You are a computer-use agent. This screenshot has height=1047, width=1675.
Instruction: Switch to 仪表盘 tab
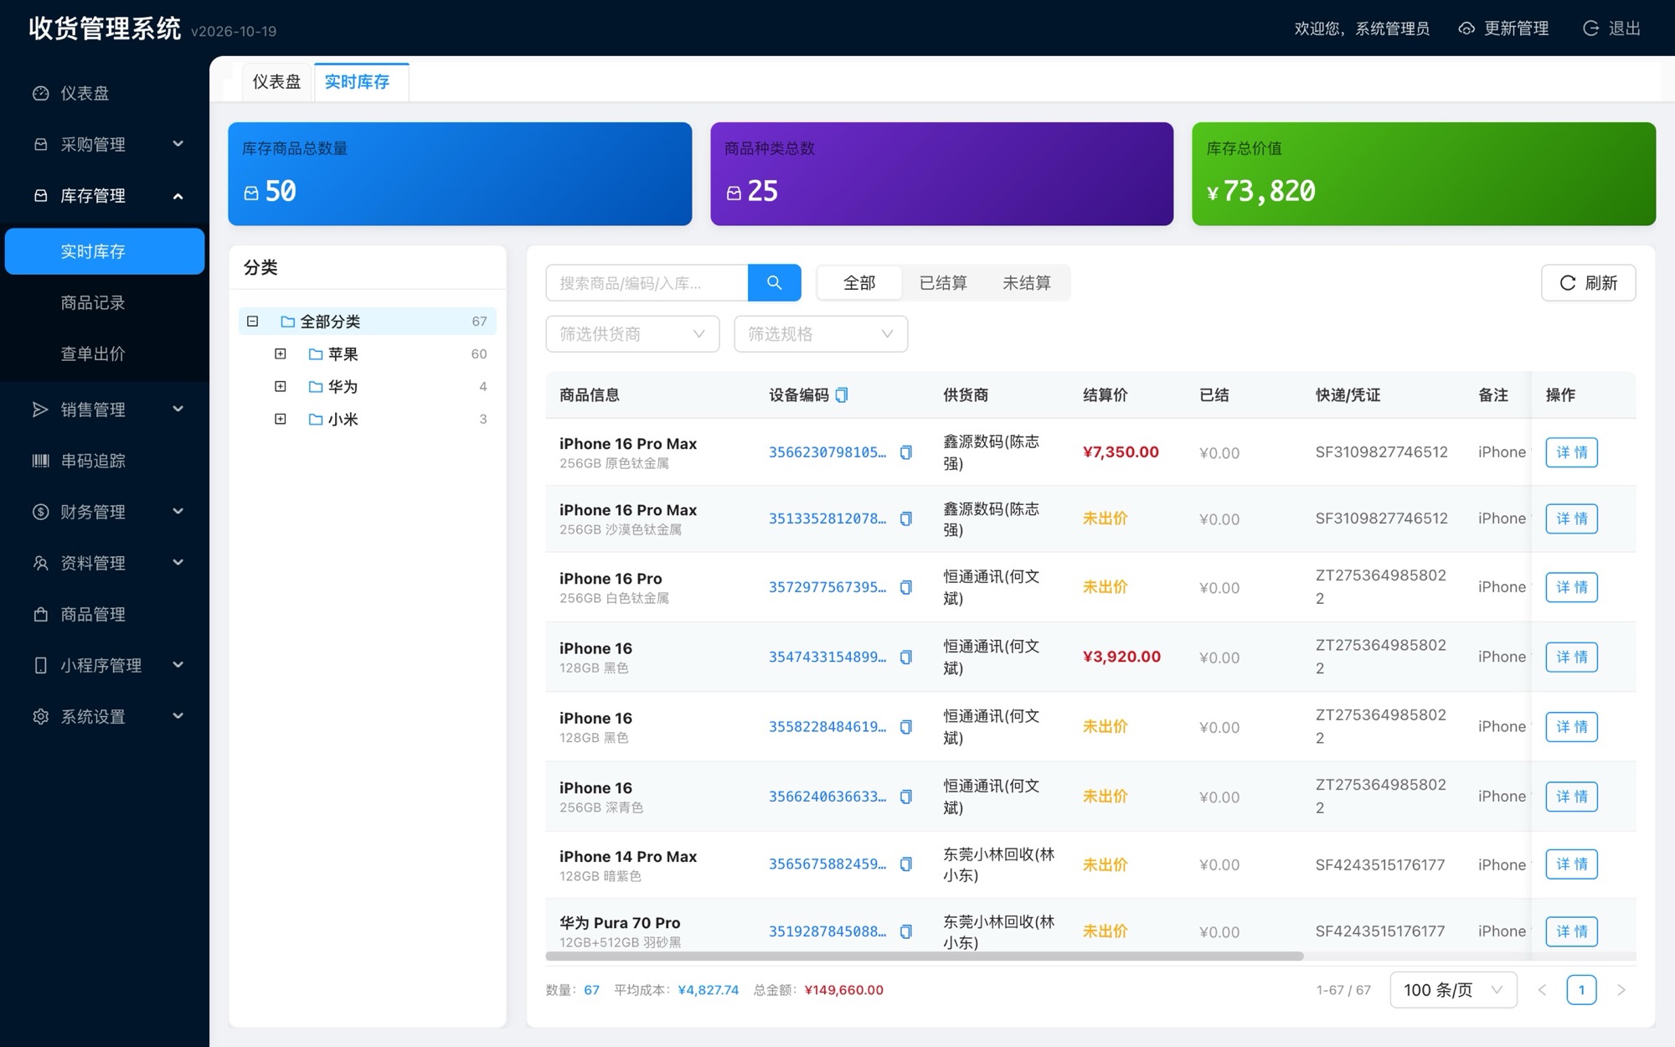(x=276, y=82)
